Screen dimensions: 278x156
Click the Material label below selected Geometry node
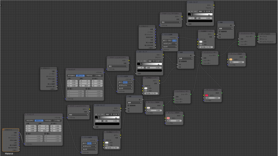click(x=9, y=154)
